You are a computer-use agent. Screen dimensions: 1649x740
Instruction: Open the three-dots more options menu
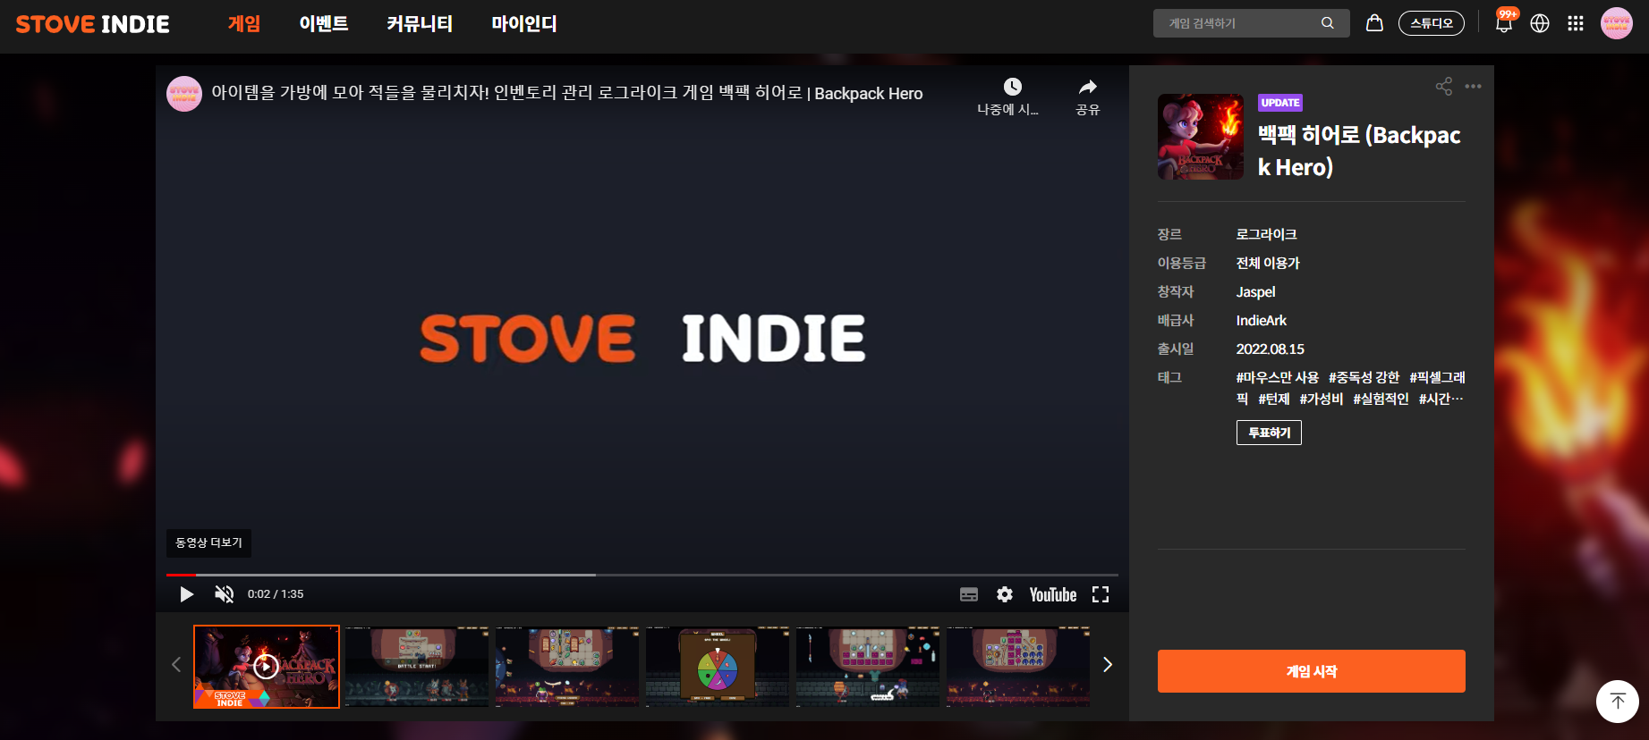point(1474,87)
